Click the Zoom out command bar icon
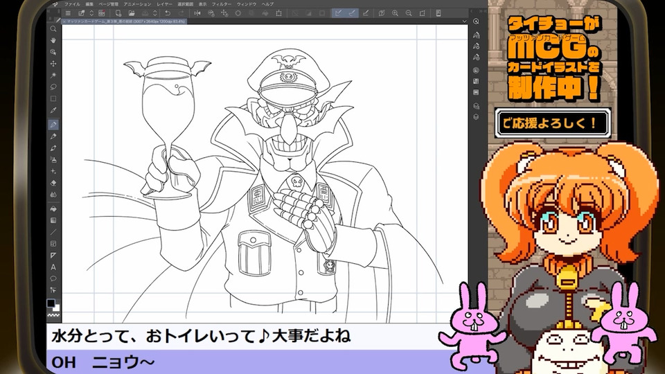The width and height of the screenshot is (665, 374). (409, 13)
